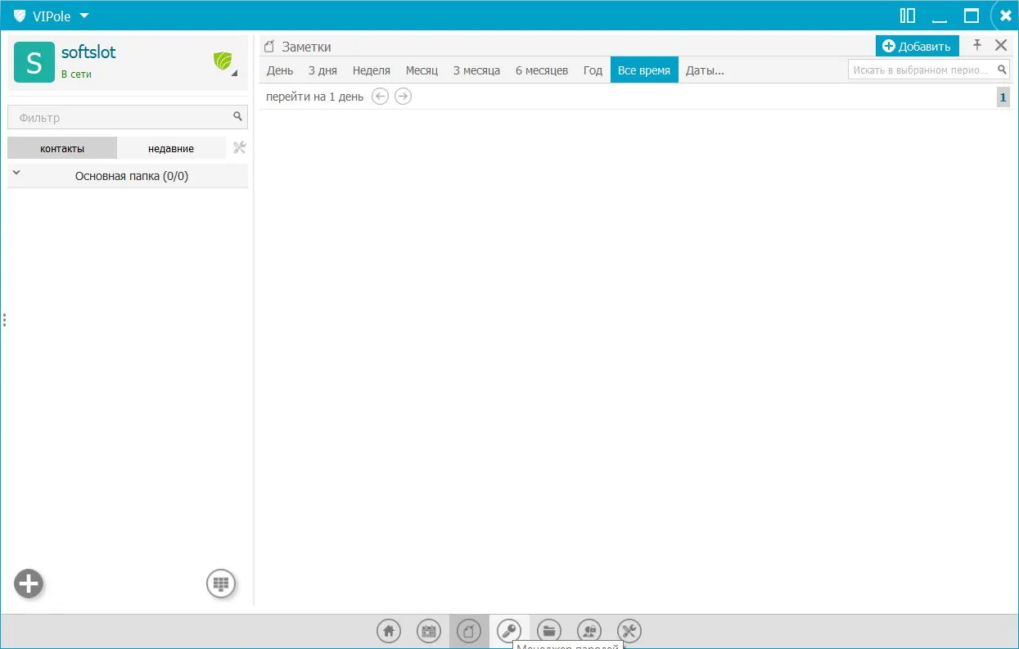Viewport: 1019px width, 649px height.
Task: Go to the next day arrow
Action: pos(403,97)
